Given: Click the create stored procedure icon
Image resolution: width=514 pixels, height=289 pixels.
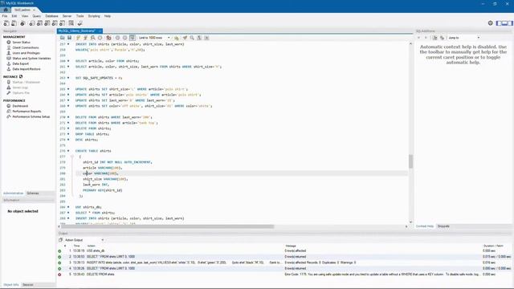Looking at the screenshot, I should point(55,23).
